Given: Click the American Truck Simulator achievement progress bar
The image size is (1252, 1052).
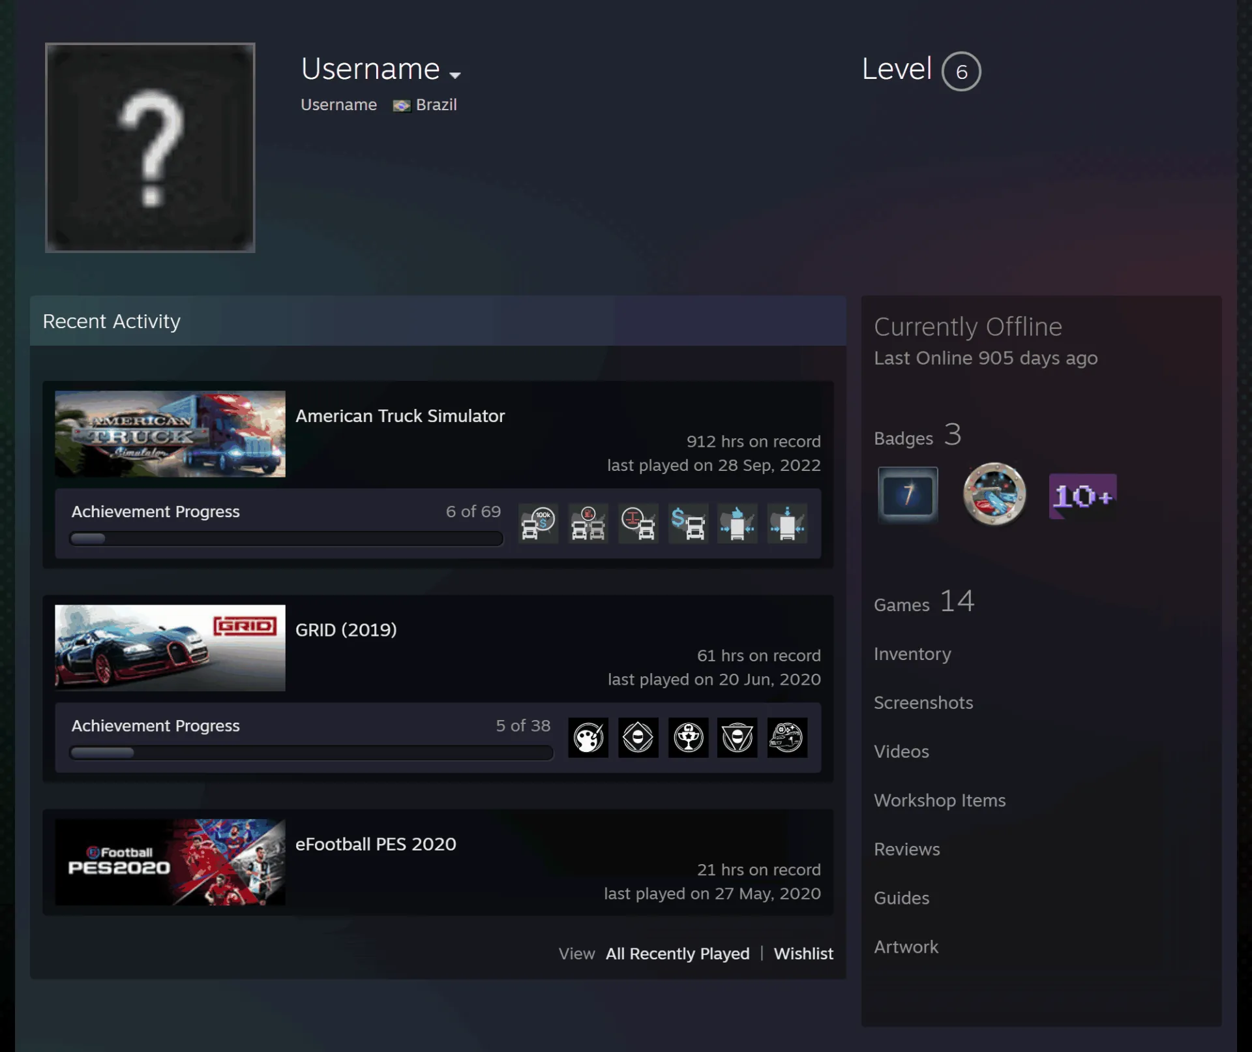Looking at the screenshot, I should click(286, 539).
